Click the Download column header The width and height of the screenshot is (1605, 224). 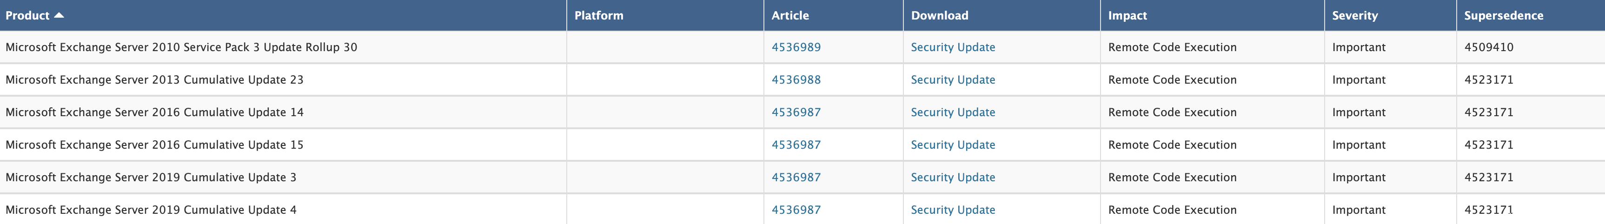[940, 15]
